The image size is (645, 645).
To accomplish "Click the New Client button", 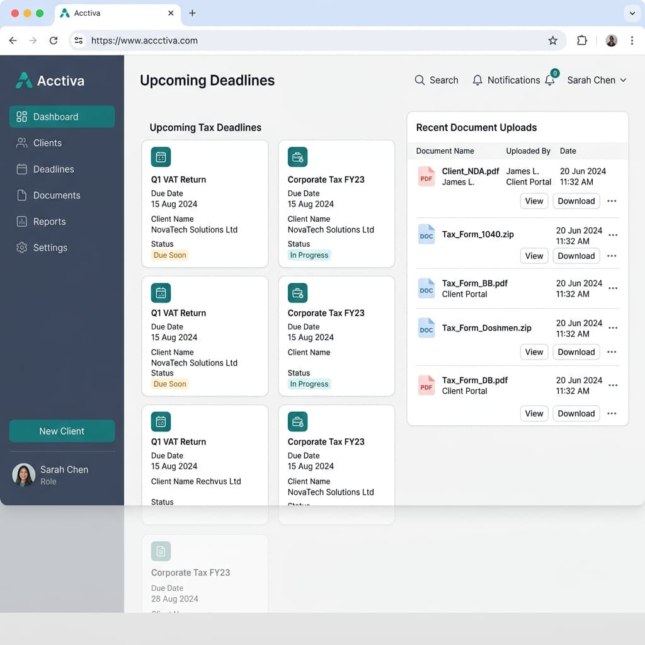I will (62, 431).
